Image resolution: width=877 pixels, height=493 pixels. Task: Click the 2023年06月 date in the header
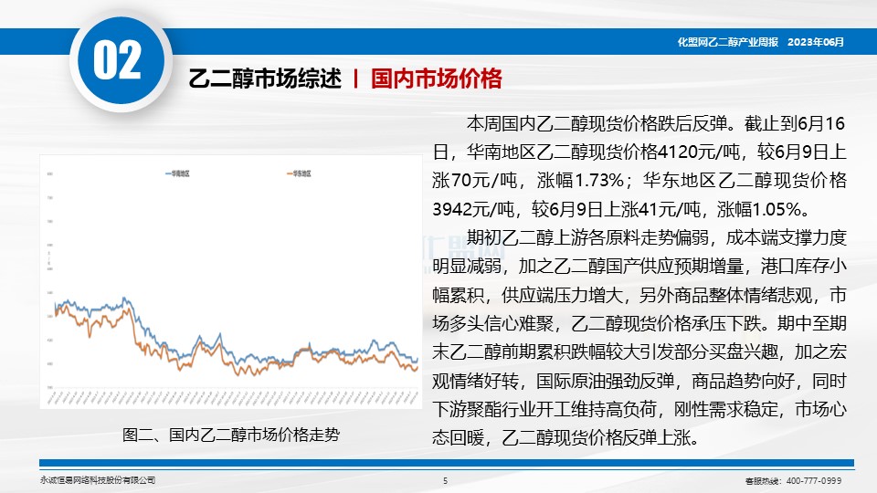click(815, 41)
